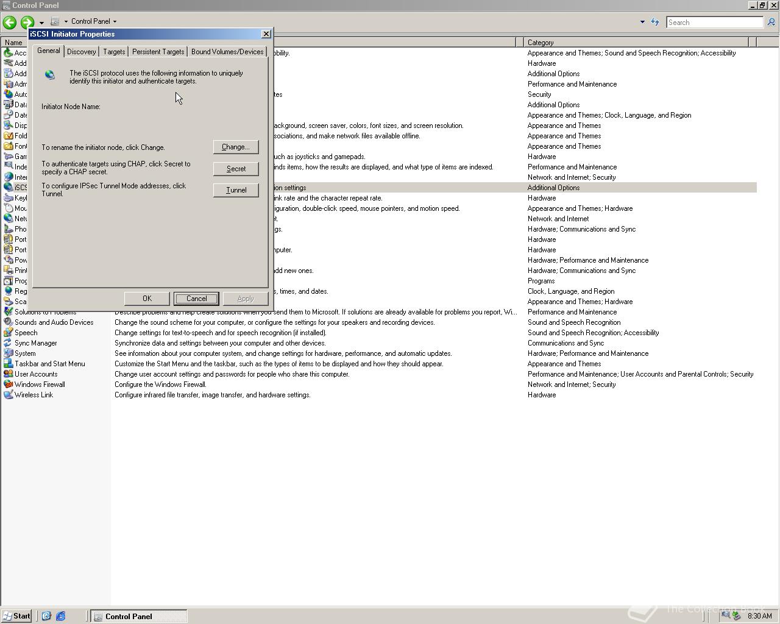Select the Game Controllers icon

tap(8, 157)
